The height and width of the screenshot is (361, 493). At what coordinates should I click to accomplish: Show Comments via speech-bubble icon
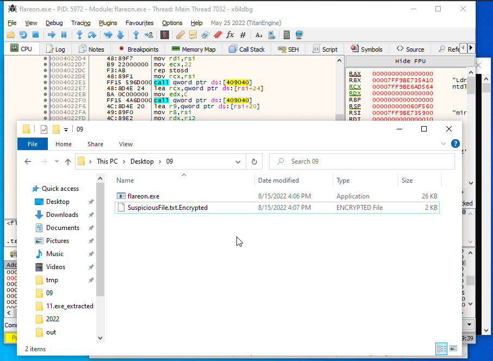[193, 35]
